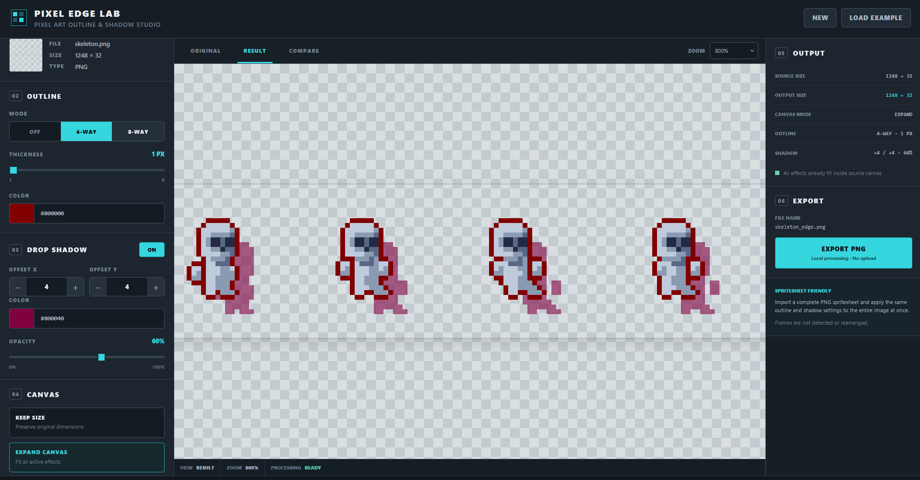Image resolution: width=920 pixels, height=480 pixels.
Task: Increase drop shadow Offset Y with plus
Action: (156, 287)
